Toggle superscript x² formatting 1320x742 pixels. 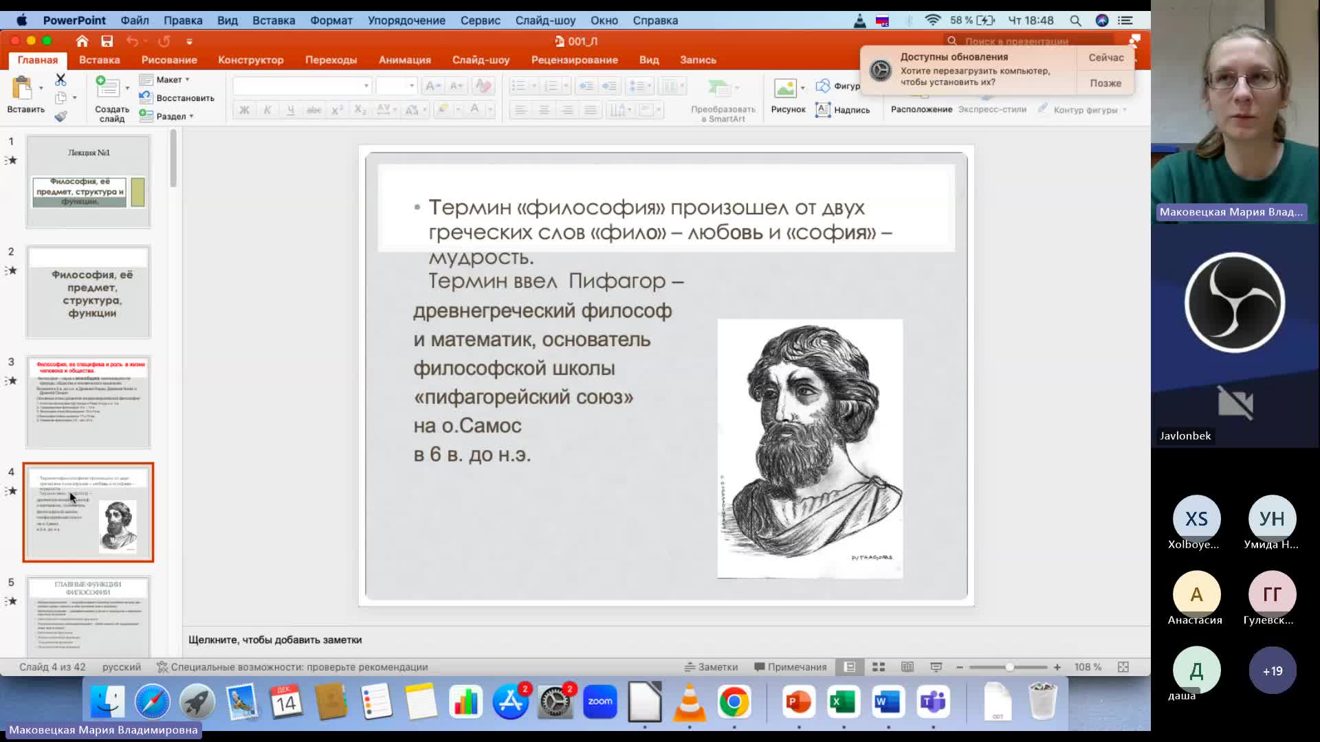337,110
